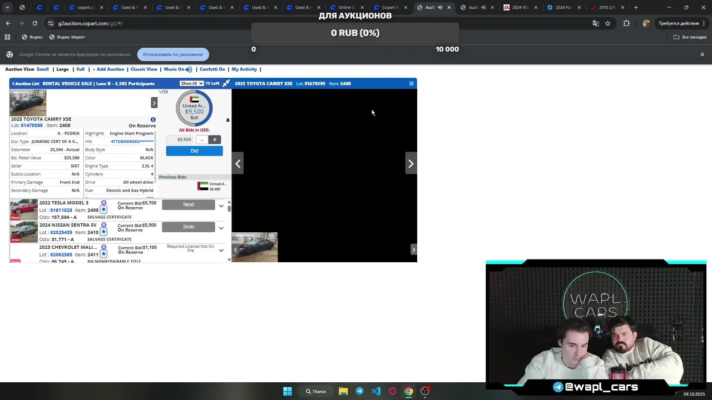The height and width of the screenshot is (400, 712).
Task: Reload the page in Chrome
Action: [34, 23]
